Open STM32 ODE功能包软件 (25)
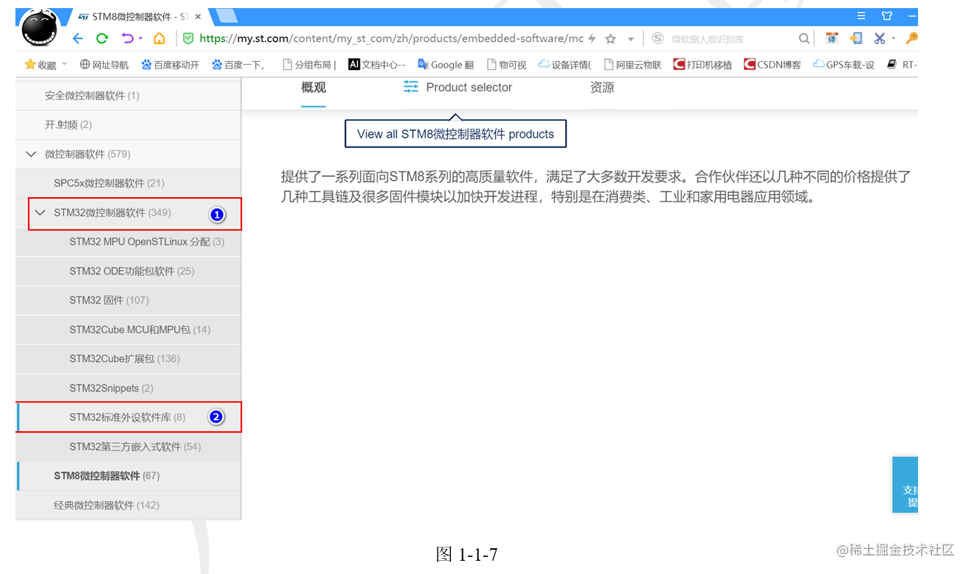 (129, 271)
